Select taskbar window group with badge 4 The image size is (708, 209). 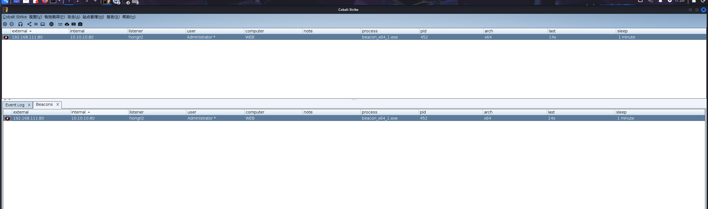[x=126, y=2]
